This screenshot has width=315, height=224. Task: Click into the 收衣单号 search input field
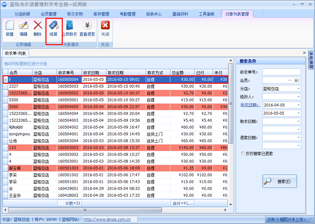point(282,72)
